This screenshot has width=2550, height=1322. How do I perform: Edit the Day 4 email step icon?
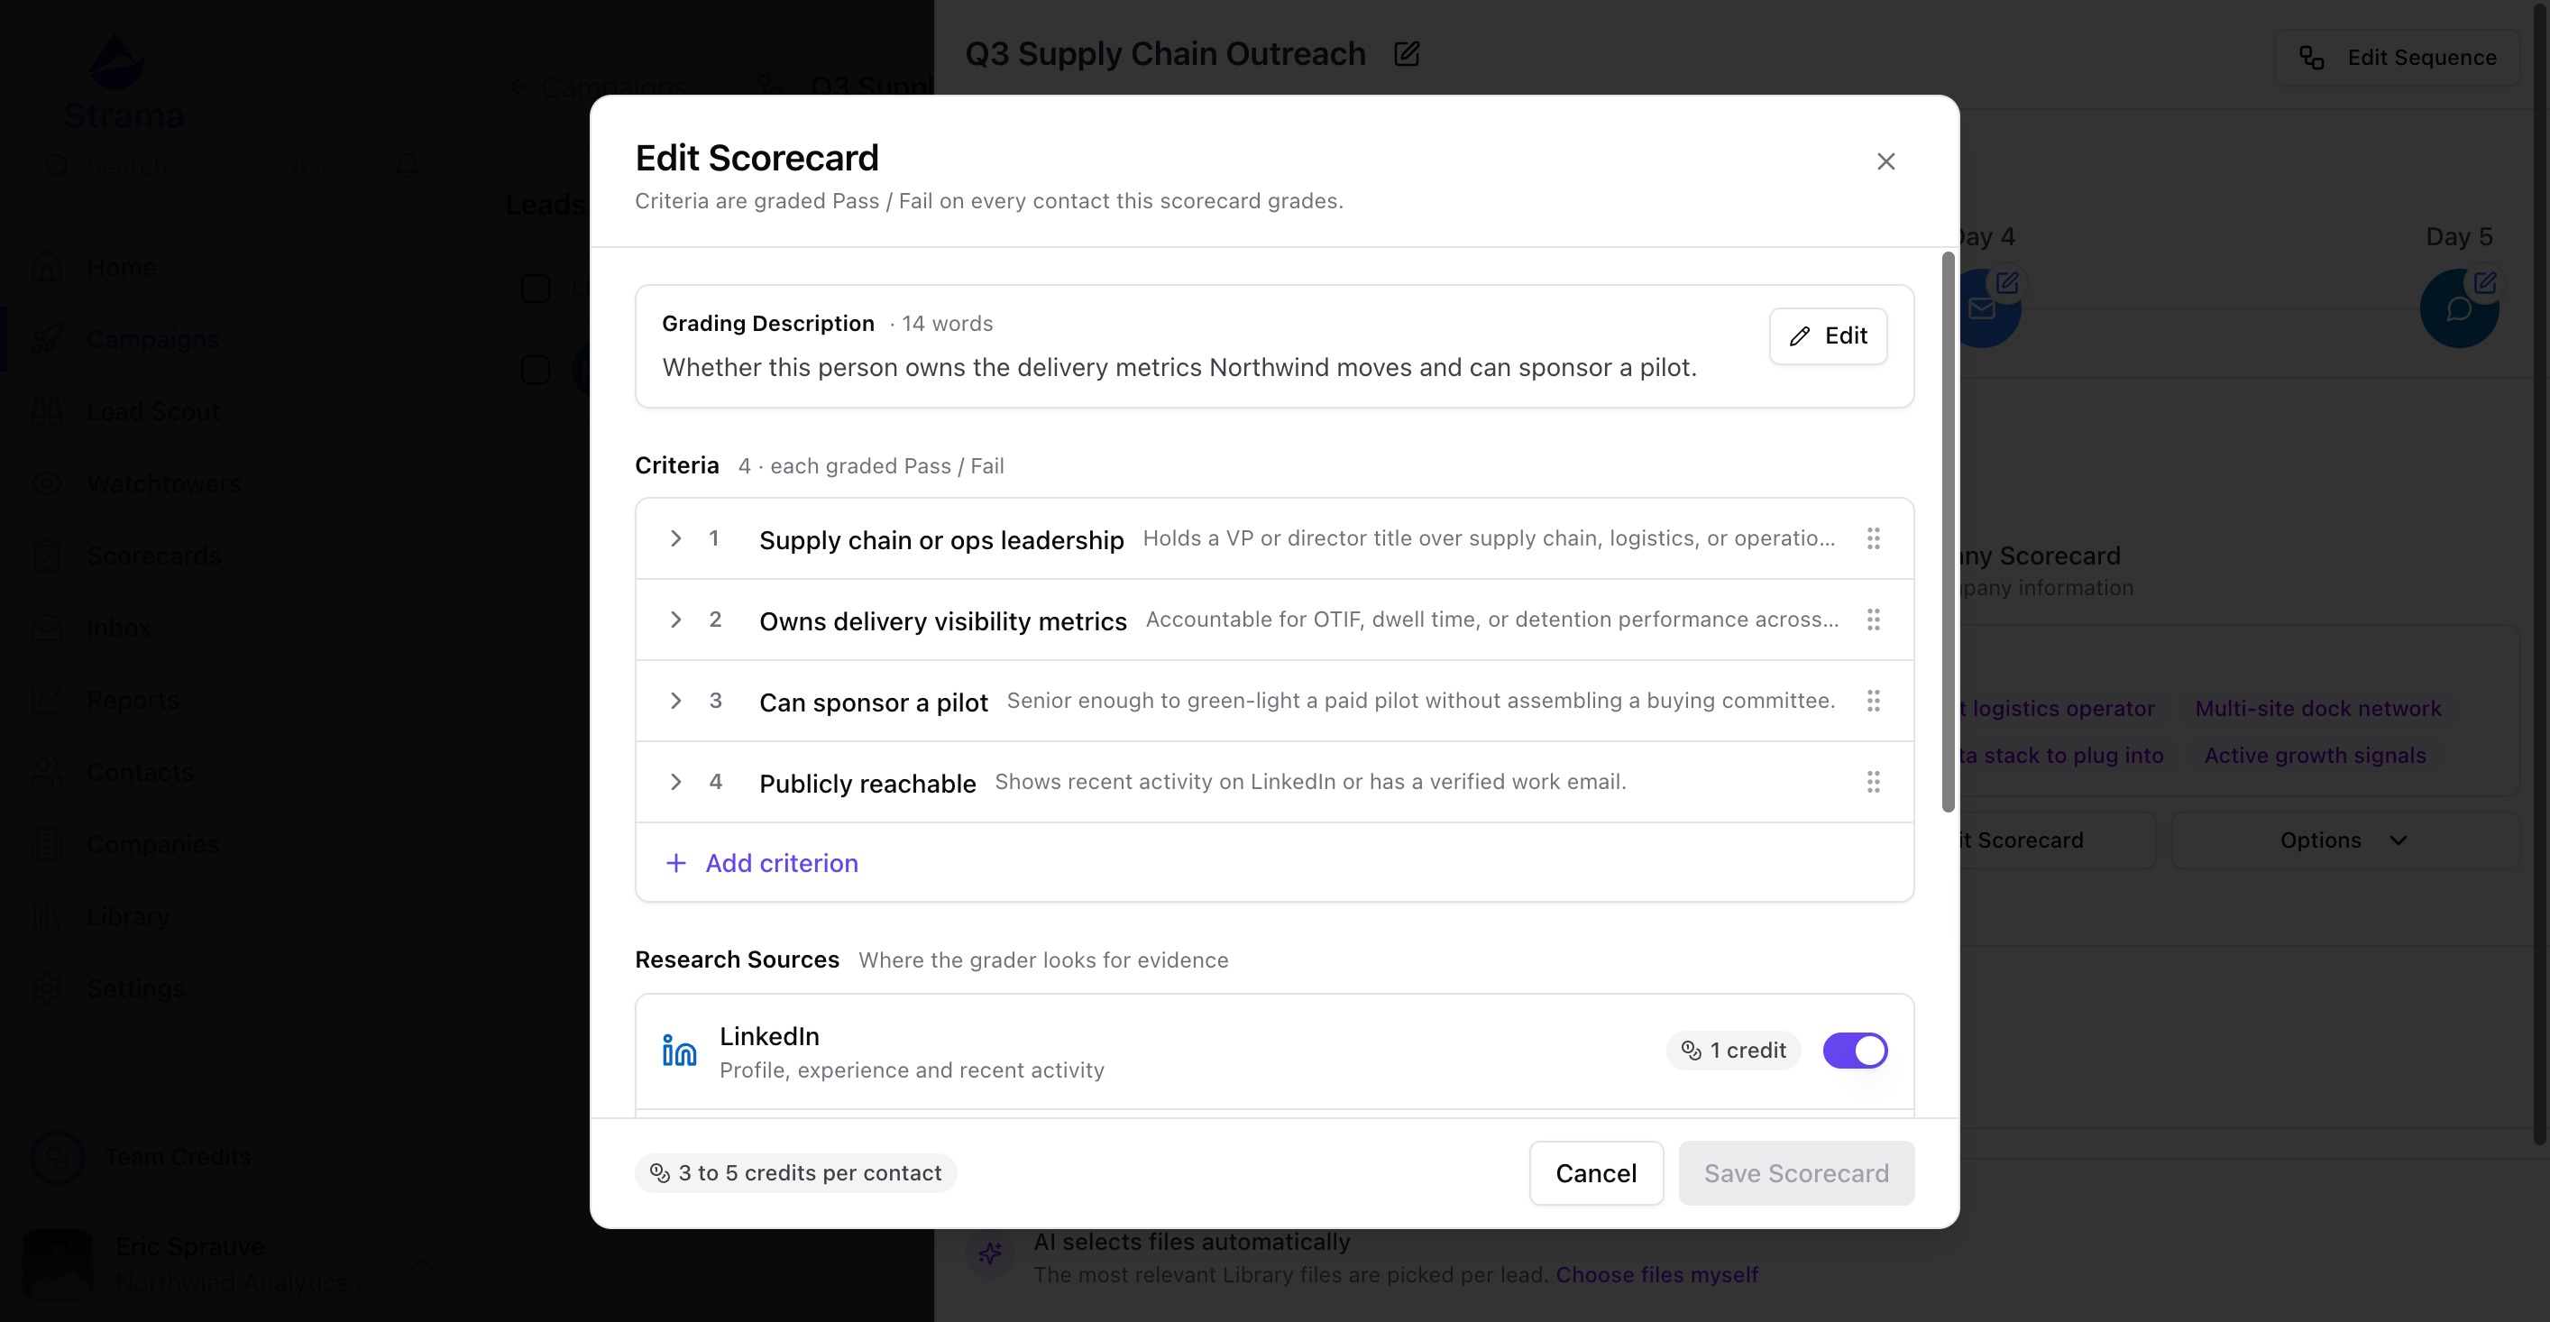tap(2006, 282)
